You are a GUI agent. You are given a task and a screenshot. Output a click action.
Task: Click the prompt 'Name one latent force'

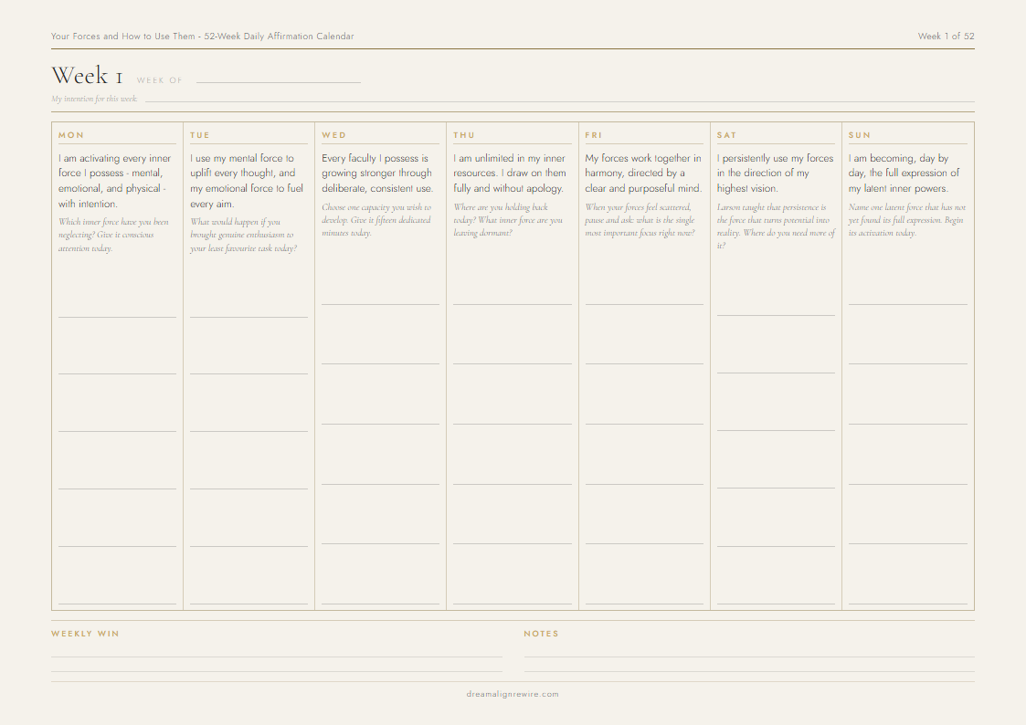[907, 220]
